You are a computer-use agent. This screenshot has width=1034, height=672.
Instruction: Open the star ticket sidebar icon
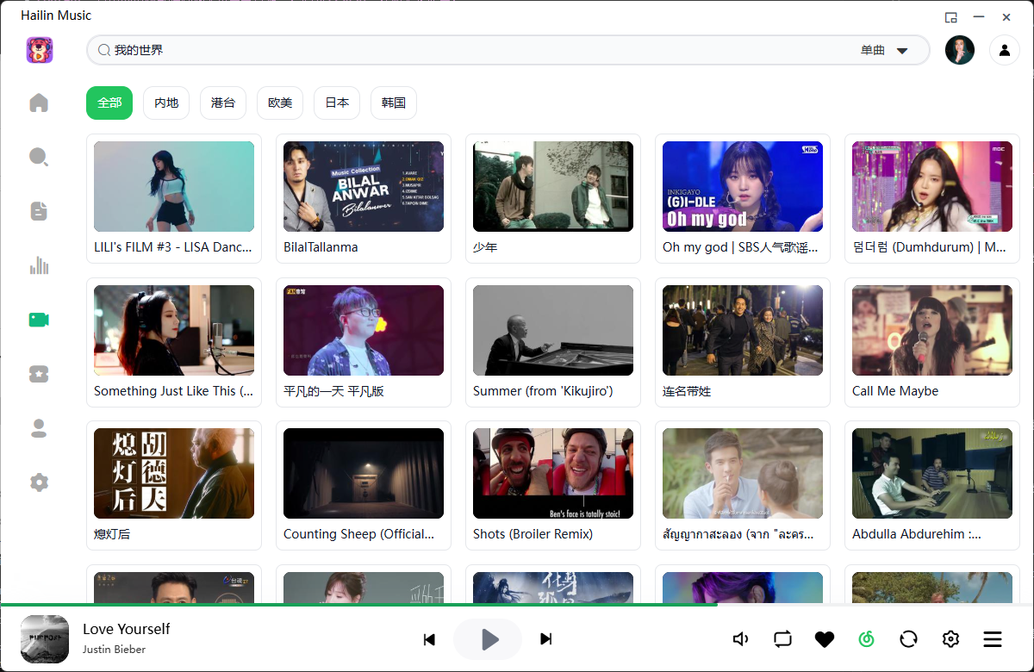(39, 374)
